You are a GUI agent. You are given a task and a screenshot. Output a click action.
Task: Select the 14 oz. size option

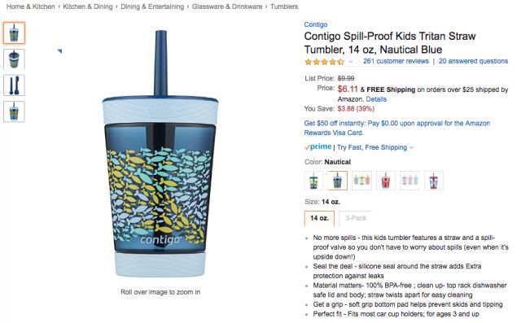319,218
